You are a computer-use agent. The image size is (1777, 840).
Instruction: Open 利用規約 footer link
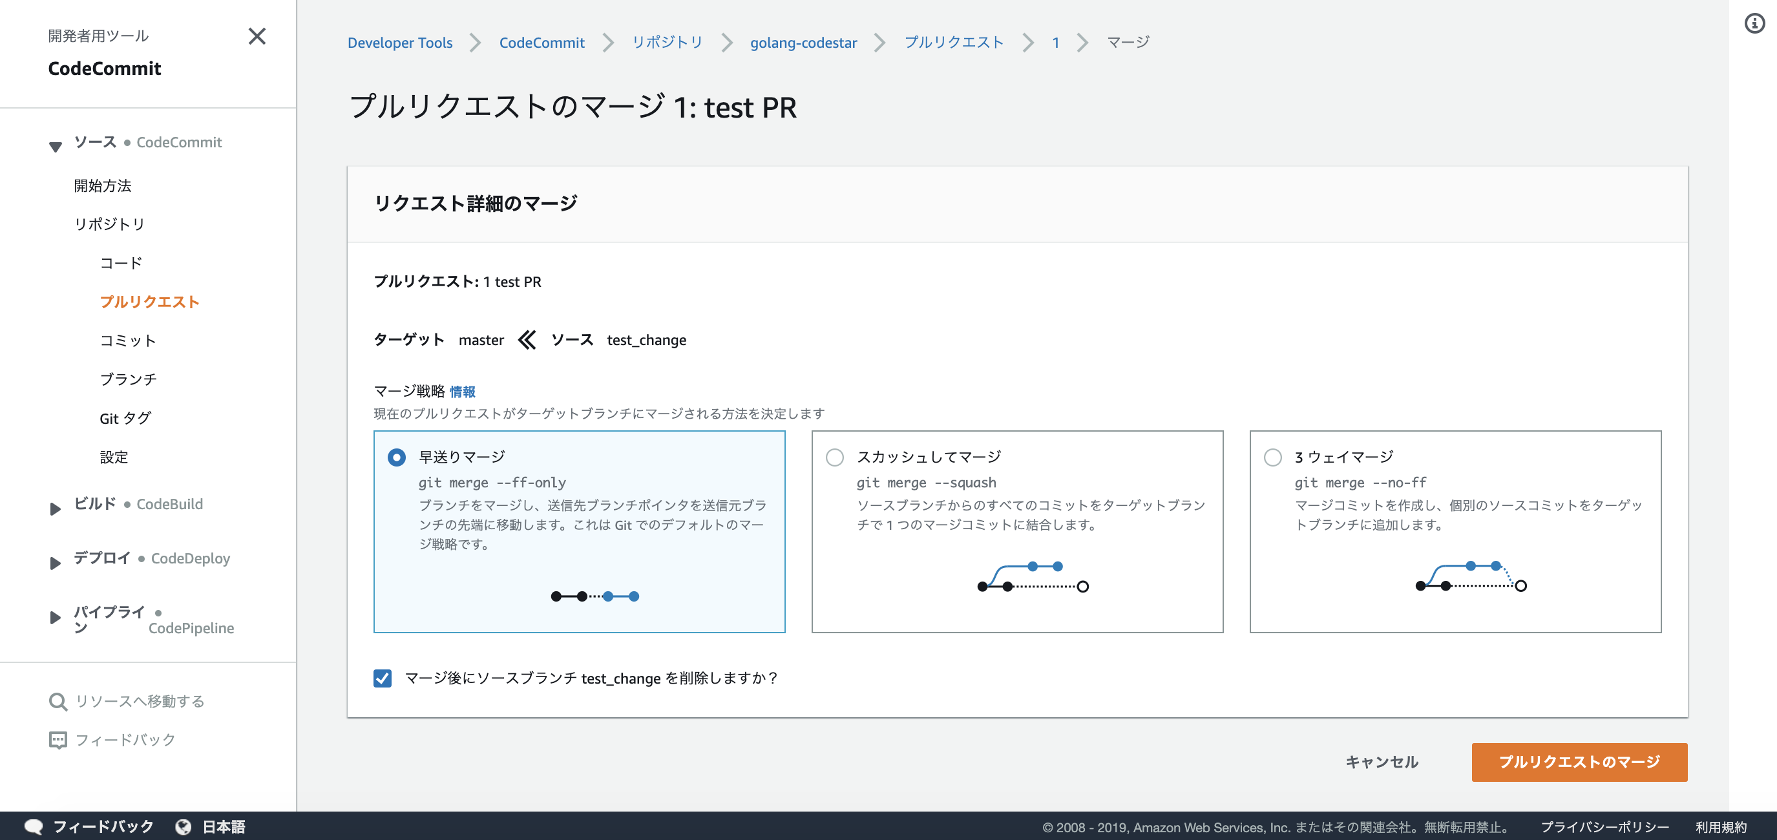[1720, 827]
